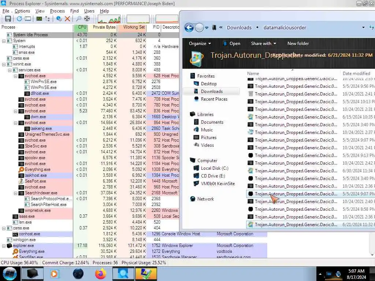Select the Everything.exe process under services
Screen dimensions: 375x281
90,169
